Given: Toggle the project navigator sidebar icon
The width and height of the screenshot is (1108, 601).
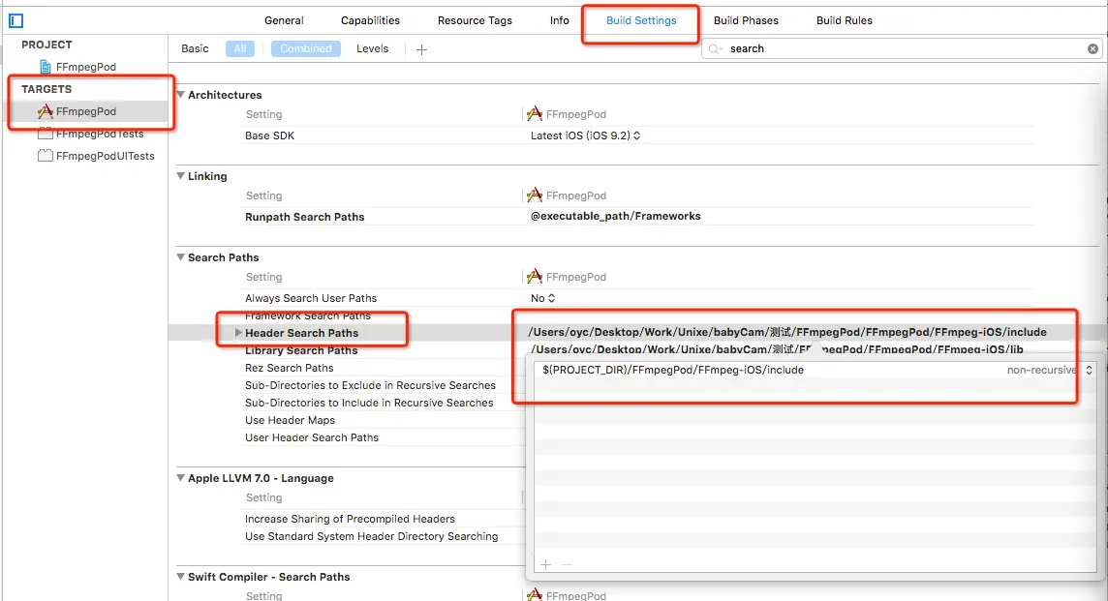Looking at the screenshot, I should (15, 21).
